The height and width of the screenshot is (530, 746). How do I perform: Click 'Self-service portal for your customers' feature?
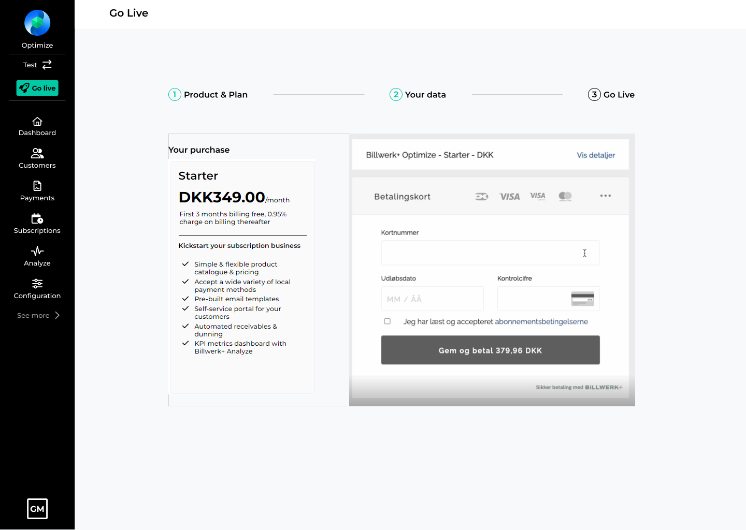238,313
